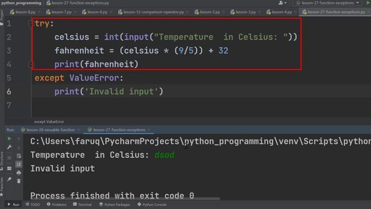Click the restore layout icon in Run panel
Viewport: 371px width, 209px height.
9,168
